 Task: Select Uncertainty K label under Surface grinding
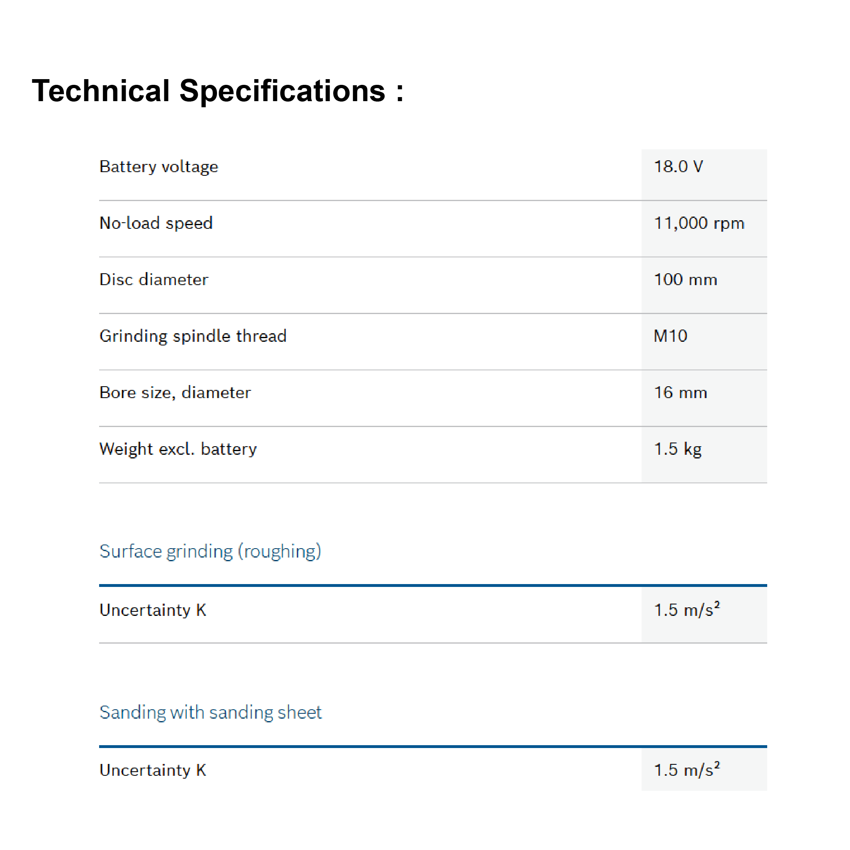[x=153, y=610]
